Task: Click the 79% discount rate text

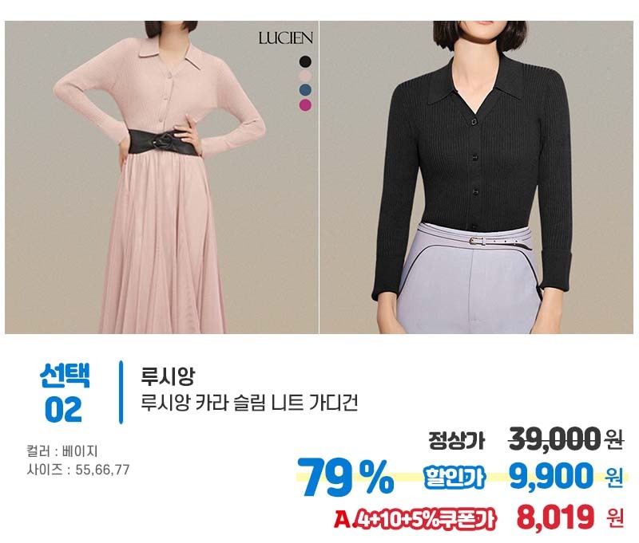Action: tap(346, 478)
